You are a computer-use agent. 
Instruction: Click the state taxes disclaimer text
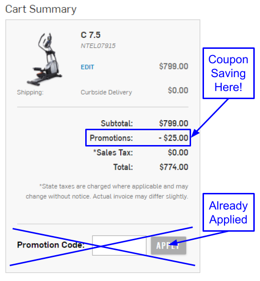107,191
